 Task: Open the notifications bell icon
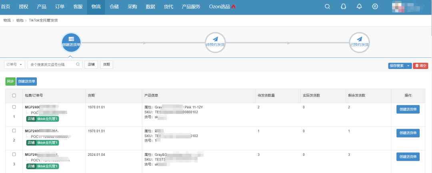tap(359, 7)
